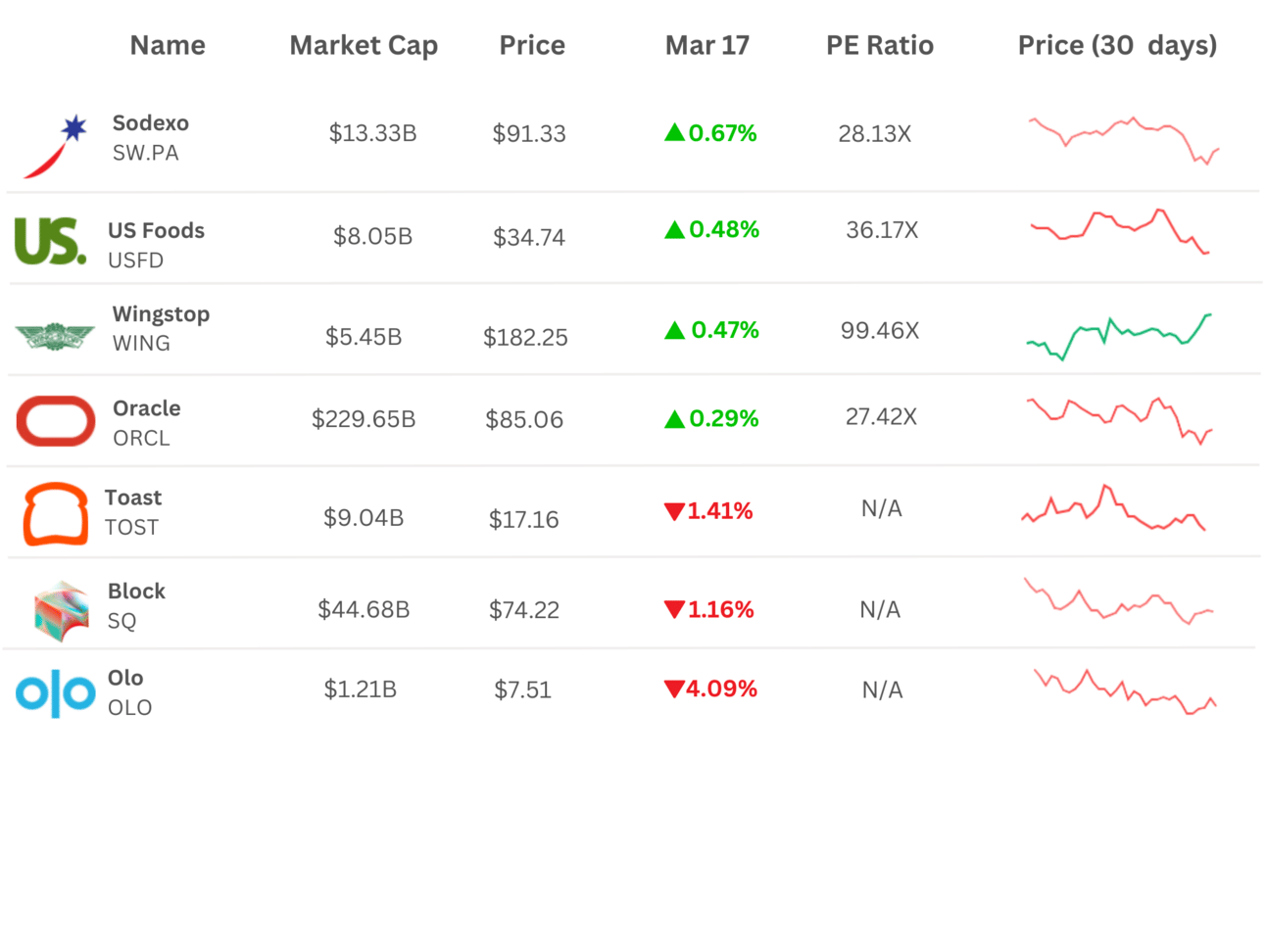Screen dimensions: 1266x949
Task: Click the Block colorful cube logo
Action: (61, 610)
